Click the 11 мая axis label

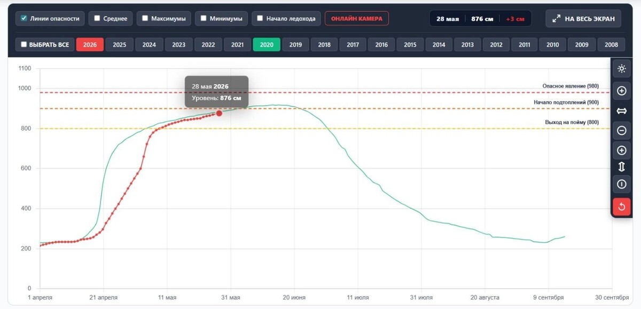(167, 298)
